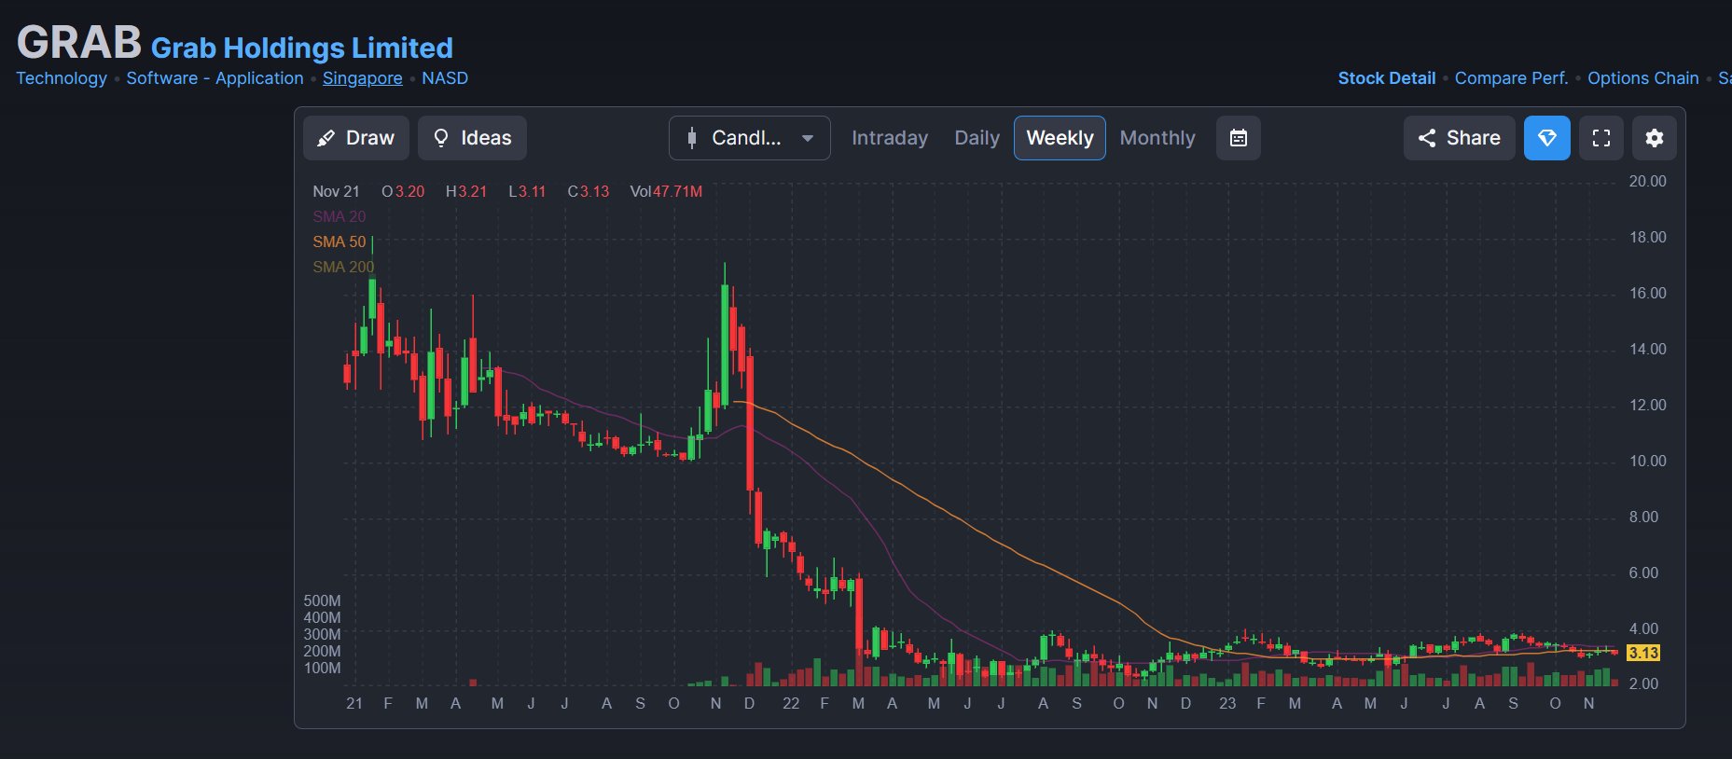Click the 23 year label on time axis
Viewport: 1732px width, 759px height.
(x=1227, y=704)
